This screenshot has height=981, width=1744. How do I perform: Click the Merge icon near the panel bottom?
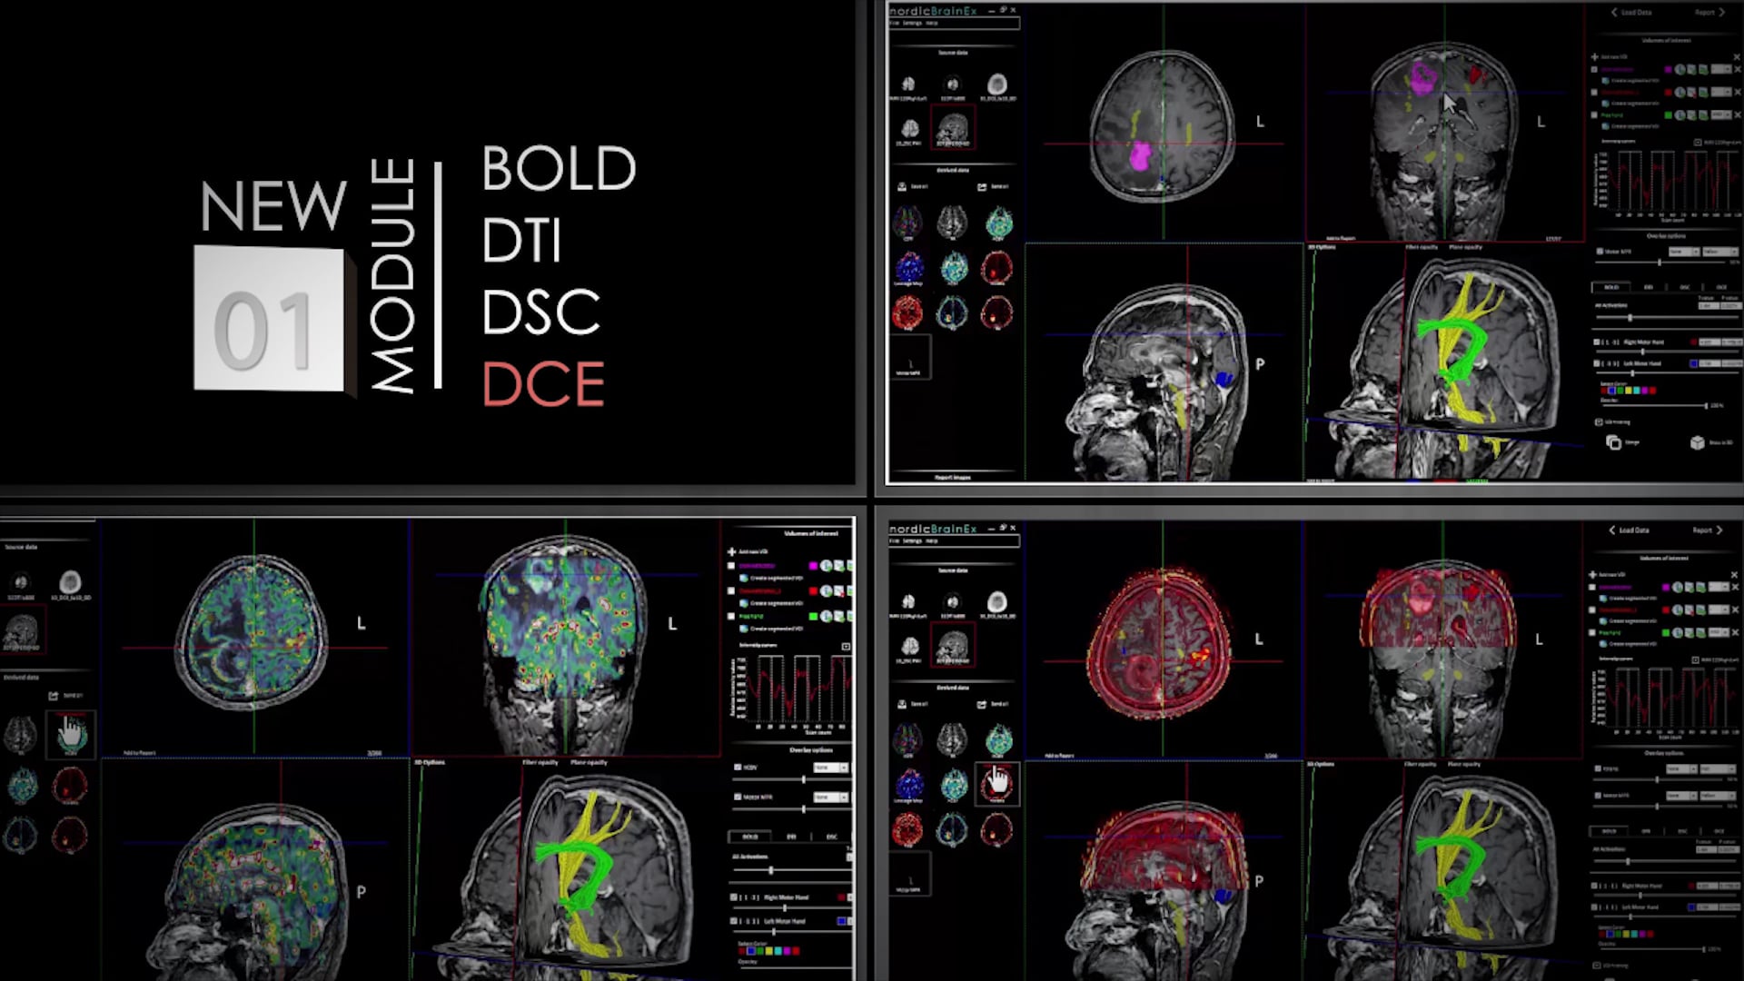[1612, 442]
